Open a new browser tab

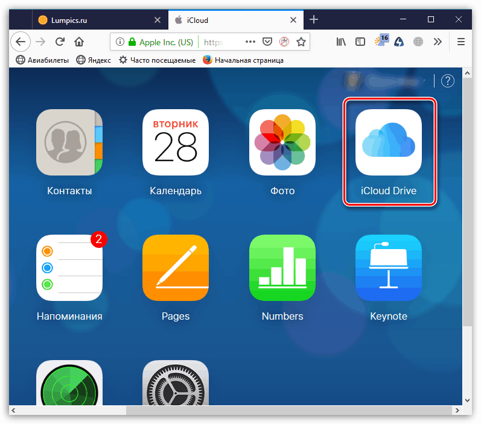click(313, 20)
